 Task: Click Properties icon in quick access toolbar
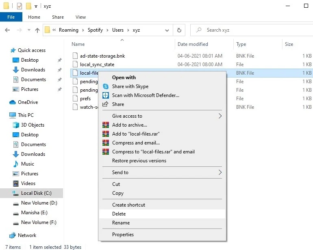click(x=20, y=6)
